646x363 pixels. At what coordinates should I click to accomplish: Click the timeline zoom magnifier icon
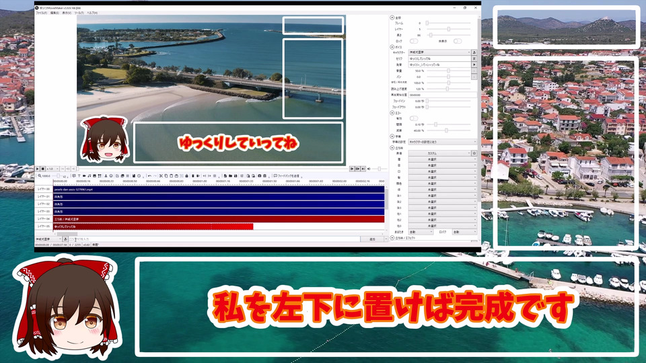click(x=40, y=175)
